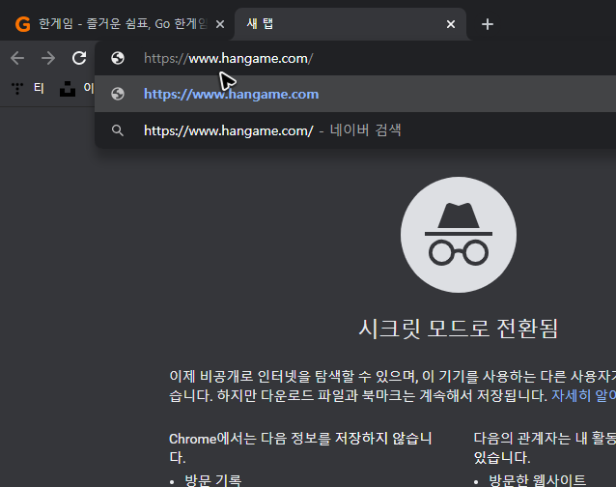The image size is (616, 487).
Task: Open a new tab with plus button
Action: pyautogui.click(x=488, y=24)
